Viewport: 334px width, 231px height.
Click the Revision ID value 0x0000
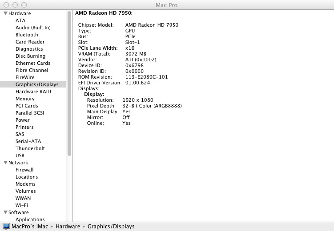pyautogui.click(x=134, y=71)
